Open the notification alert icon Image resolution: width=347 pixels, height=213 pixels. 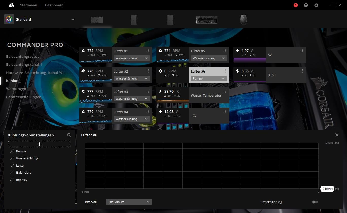296,5
